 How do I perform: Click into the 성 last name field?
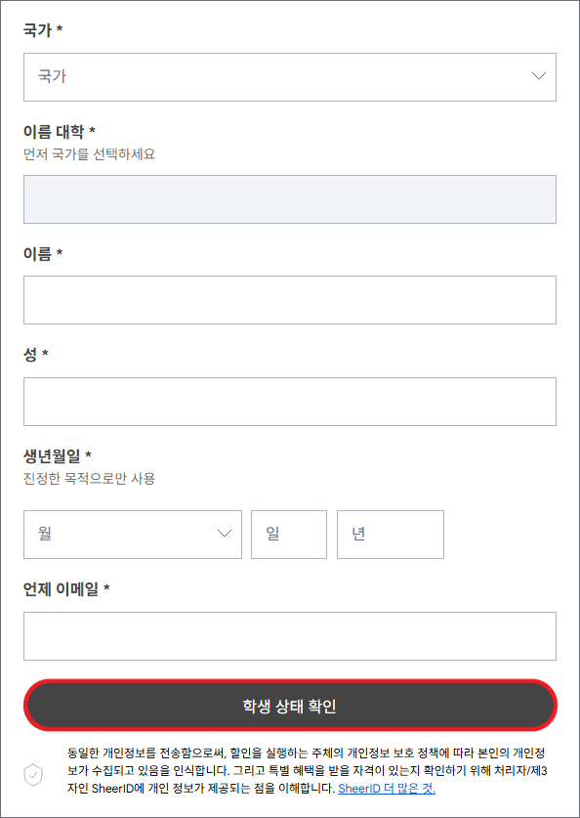coord(290,402)
